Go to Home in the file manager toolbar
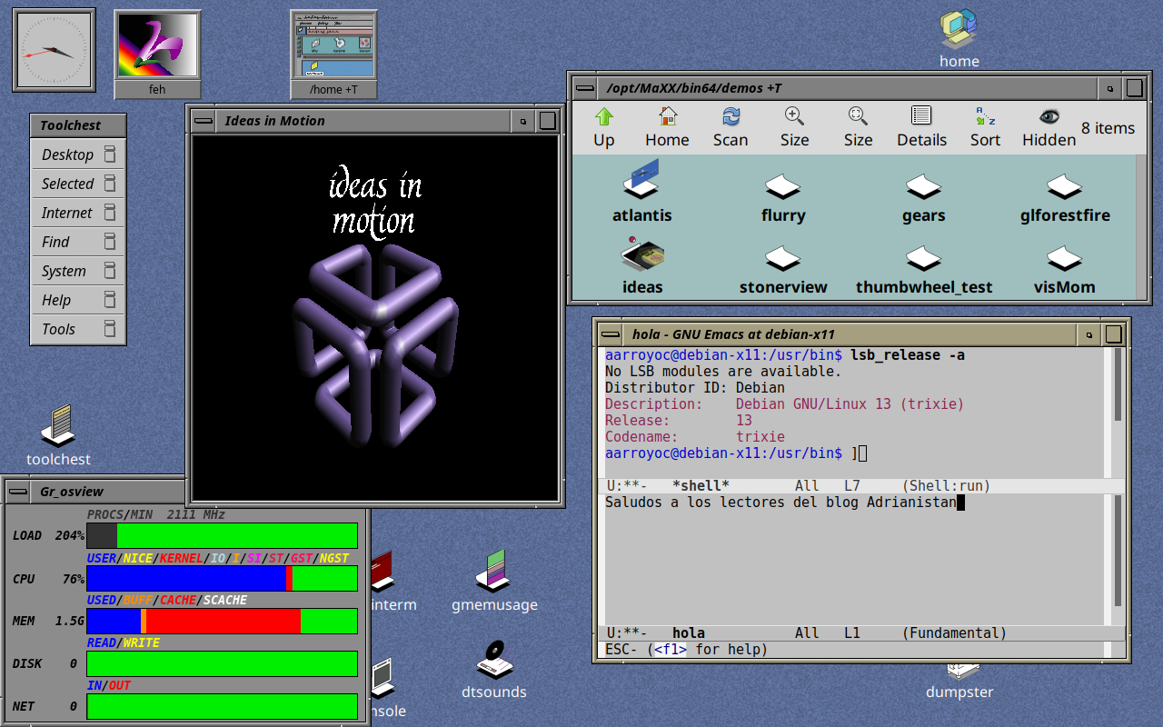The width and height of the screenshot is (1163, 727). [667, 126]
